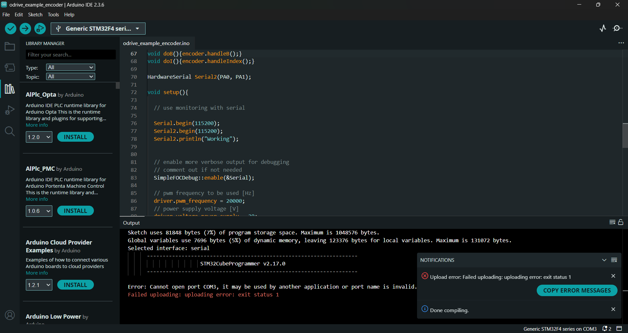Open the Serial Plotter icon

(x=603, y=28)
